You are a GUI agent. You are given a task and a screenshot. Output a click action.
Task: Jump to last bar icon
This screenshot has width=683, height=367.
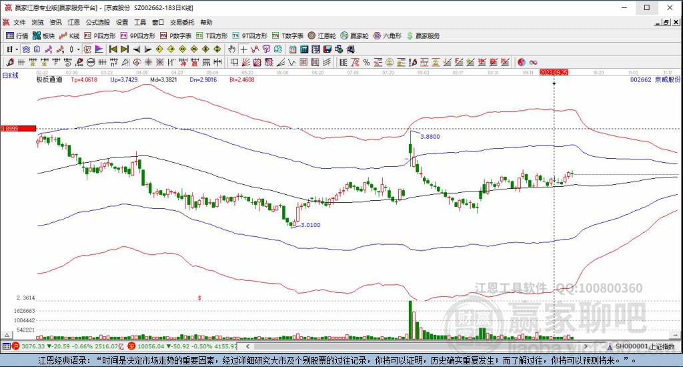tap(125, 49)
